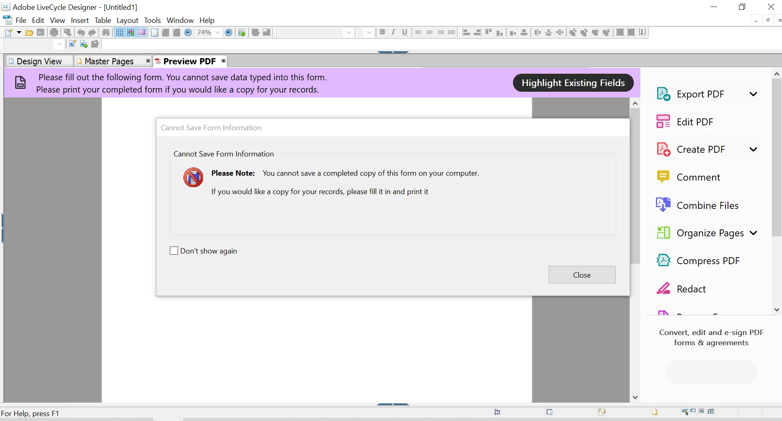Open the Redact tool

click(691, 289)
